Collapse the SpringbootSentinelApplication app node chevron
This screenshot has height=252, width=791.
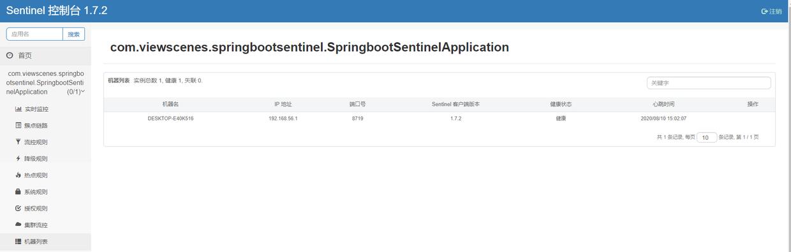click(83, 91)
